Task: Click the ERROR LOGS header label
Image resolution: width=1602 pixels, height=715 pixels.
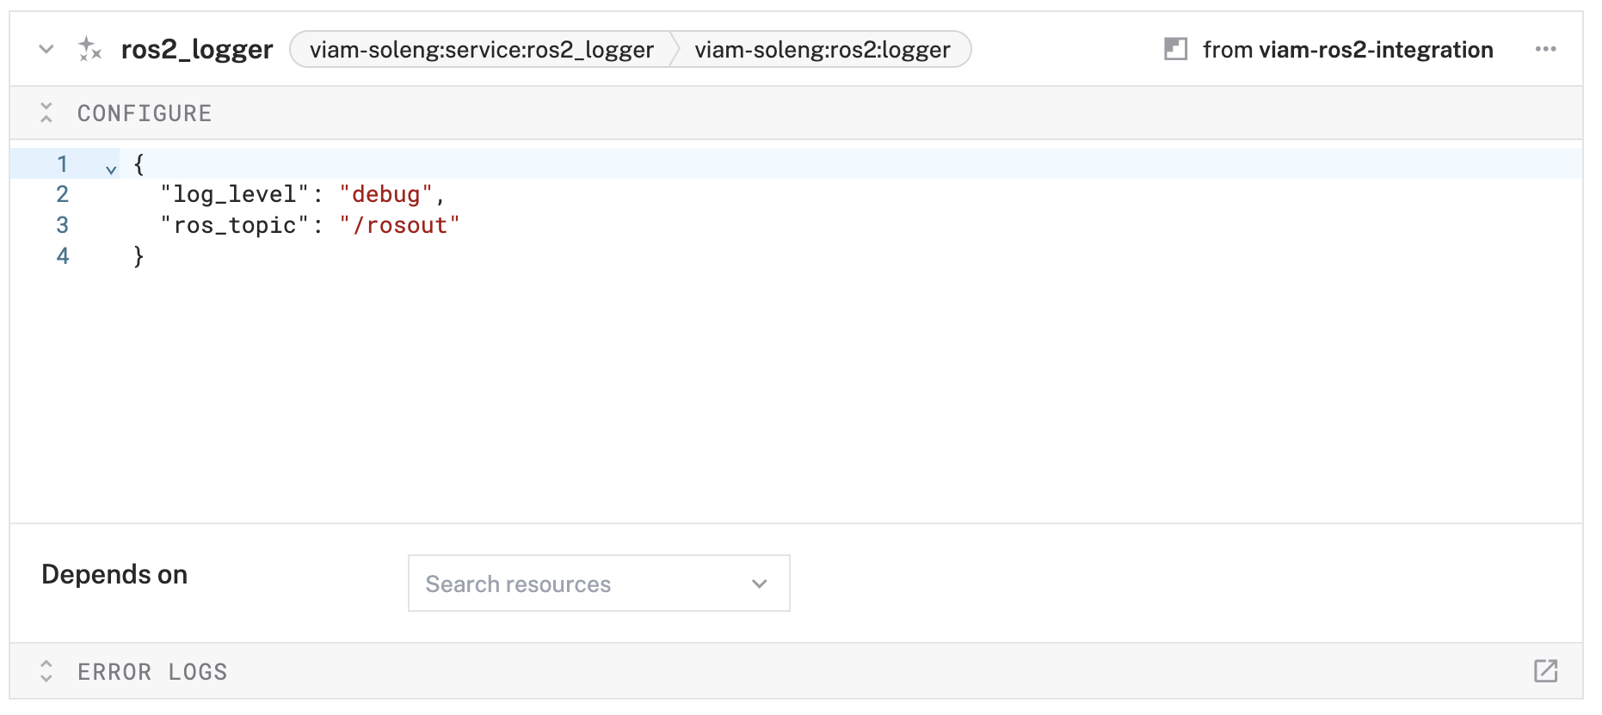Action: click(x=152, y=672)
